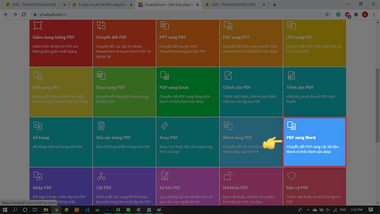Click the 3:50 PM taskbar clock
Viewport: 380px width, 214px height.
point(357,210)
